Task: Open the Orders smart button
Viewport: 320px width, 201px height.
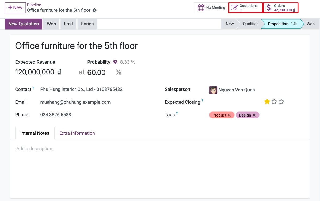Action: pyautogui.click(x=281, y=8)
